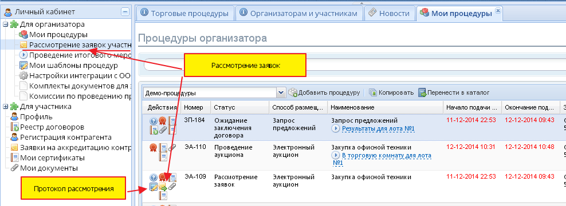Open the Новости tab
The width and height of the screenshot is (566, 206).
coord(390,13)
